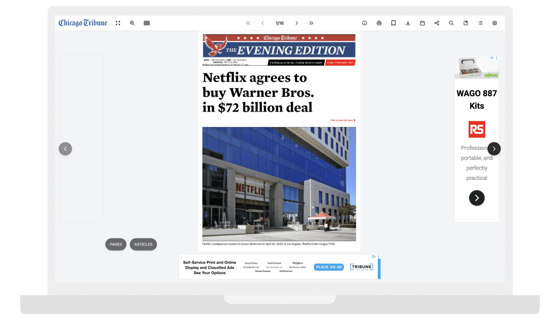Jump to first page double-arrow
This screenshot has width=560, height=320.
tap(248, 23)
